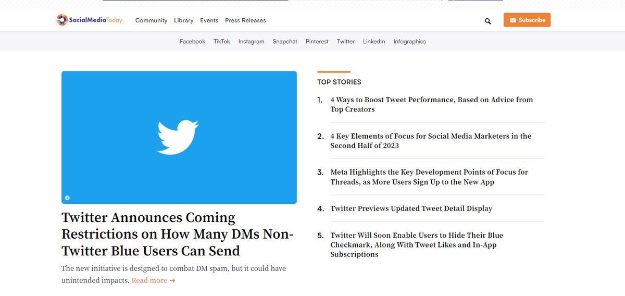
Task: Click the orange Read more link
Action: [153, 280]
